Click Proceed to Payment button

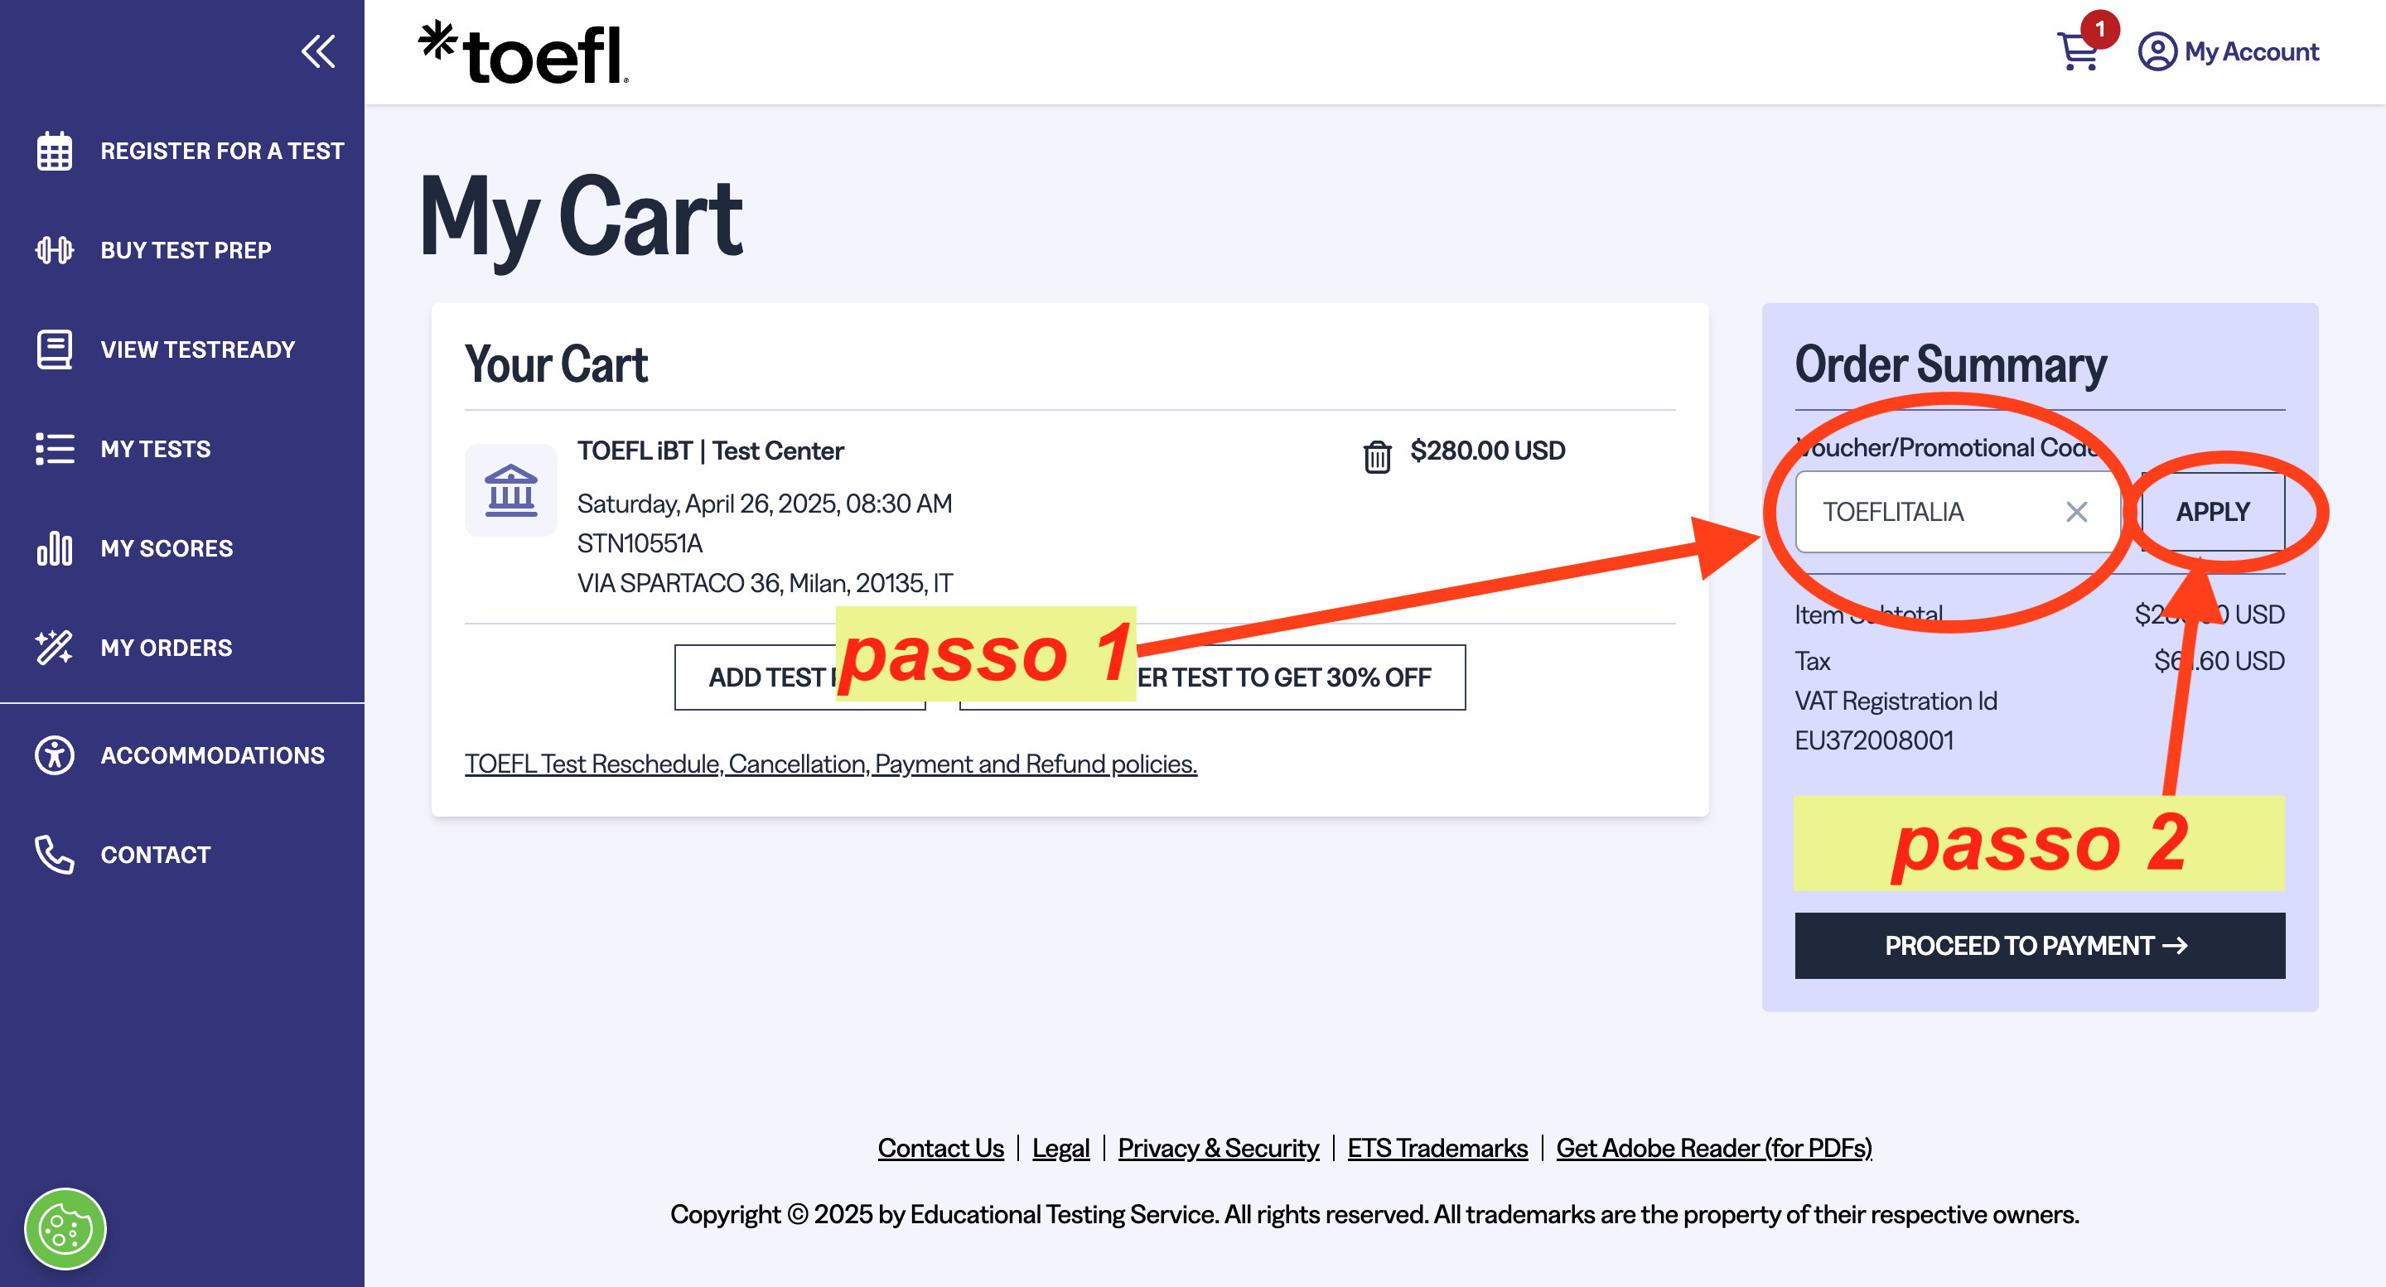pos(2039,945)
